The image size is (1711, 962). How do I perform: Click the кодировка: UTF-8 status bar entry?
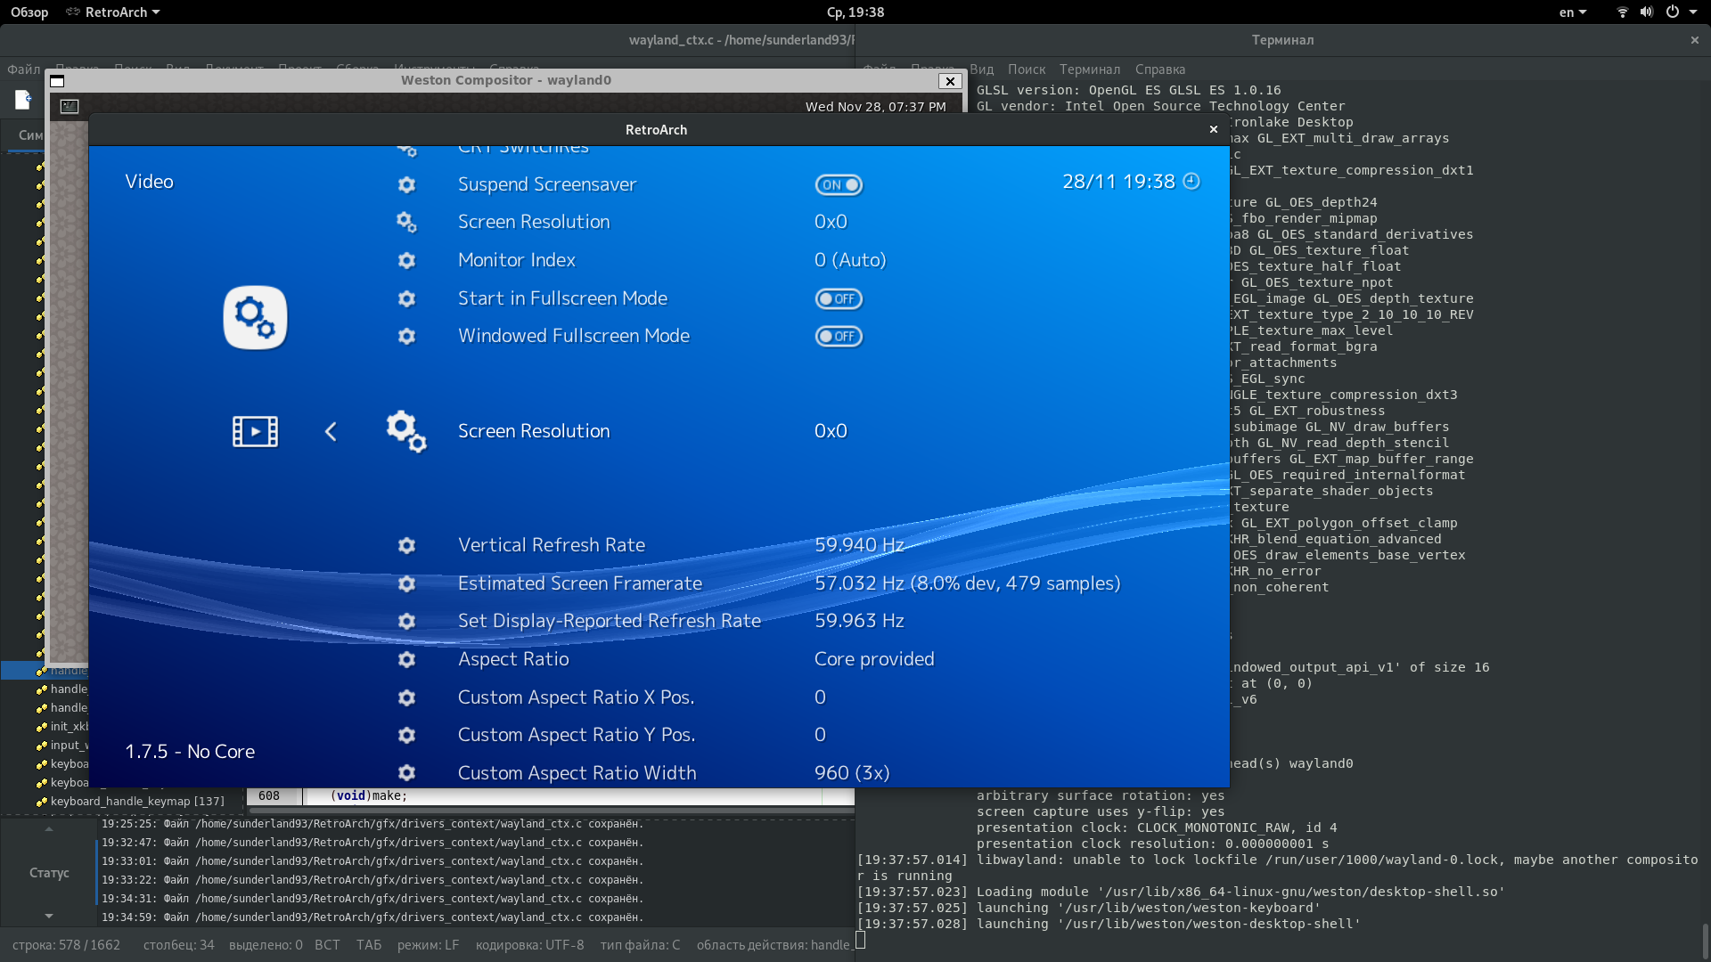(x=529, y=945)
